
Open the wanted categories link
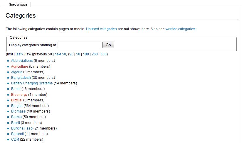[180, 29]
